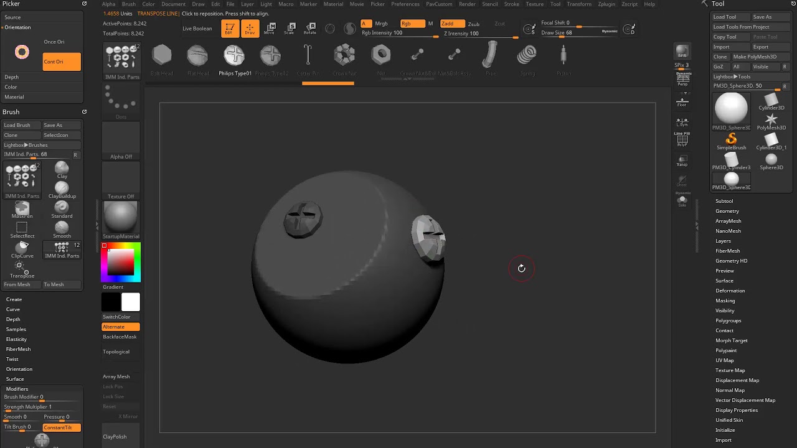Image resolution: width=797 pixels, height=448 pixels.
Task: Select the Edit mode button
Action: (x=230, y=28)
